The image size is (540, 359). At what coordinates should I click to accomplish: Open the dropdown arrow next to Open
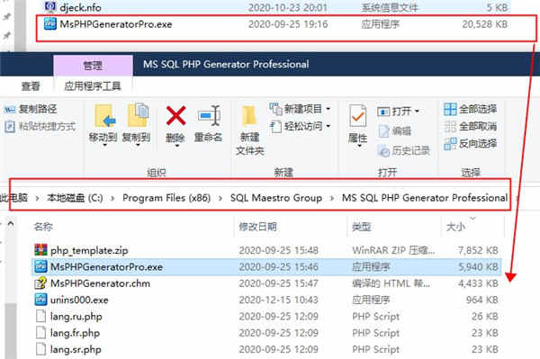tap(417, 112)
